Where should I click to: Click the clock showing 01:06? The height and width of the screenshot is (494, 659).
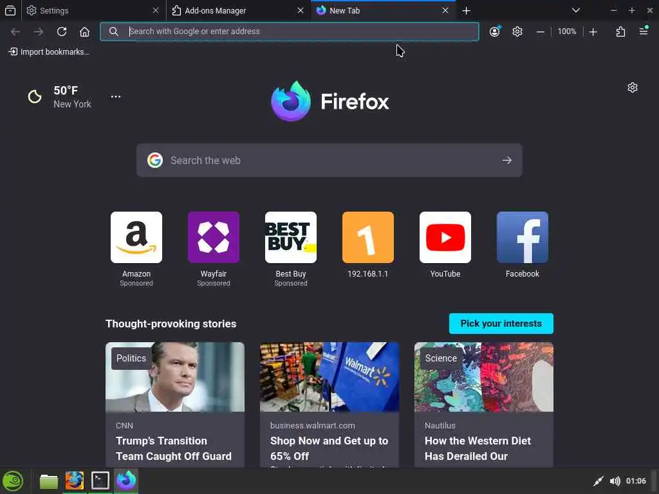636,481
